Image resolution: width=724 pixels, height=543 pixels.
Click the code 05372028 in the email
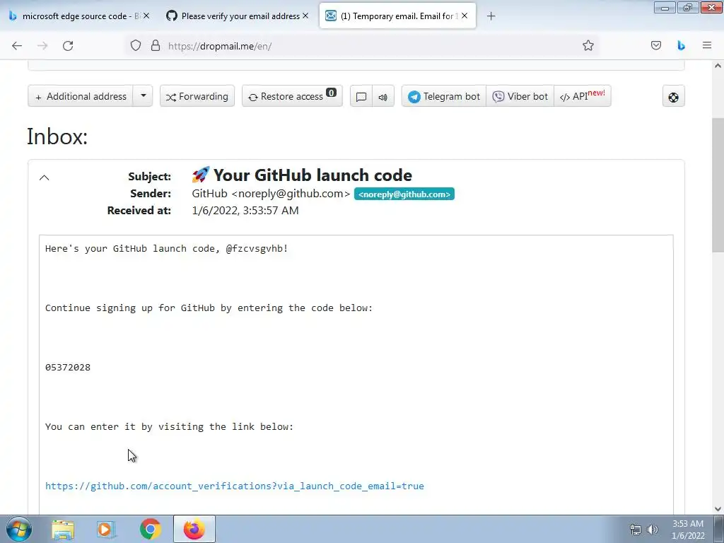coord(68,367)
